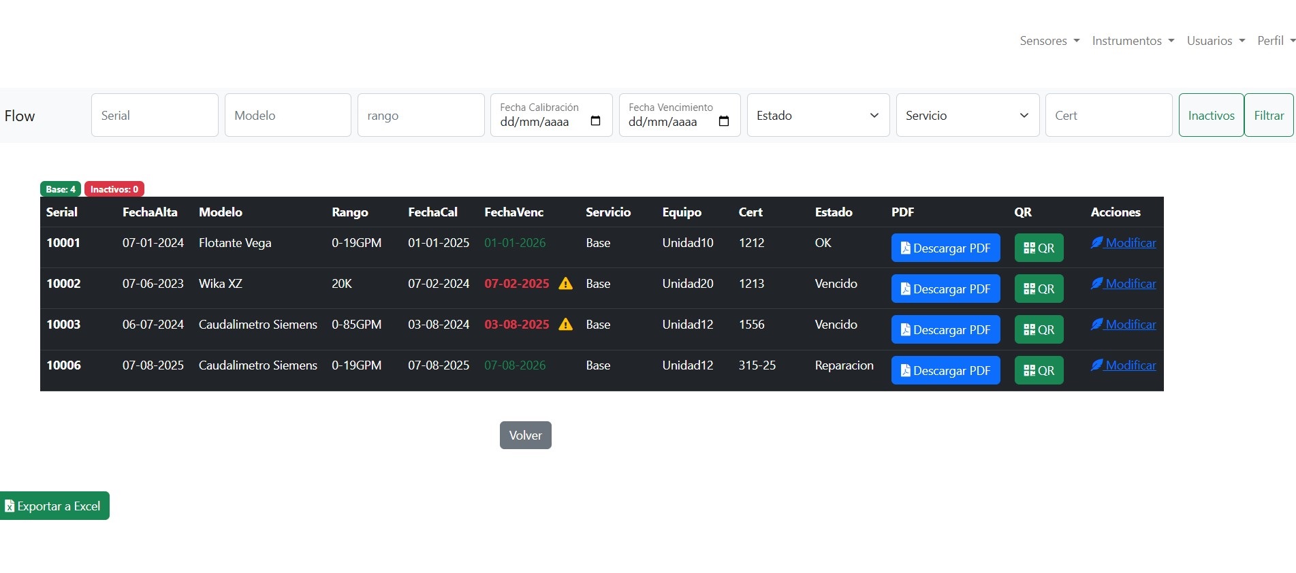
Task: Focus the Modelo filter field
Action: click(x=287, y=115)
